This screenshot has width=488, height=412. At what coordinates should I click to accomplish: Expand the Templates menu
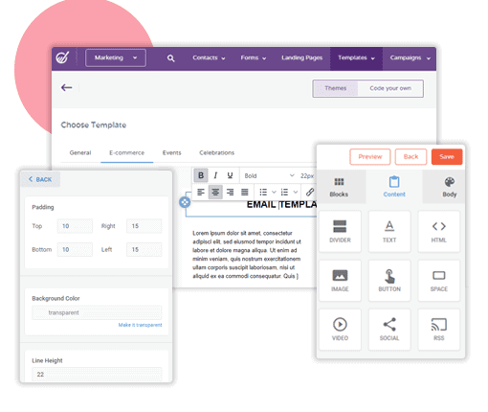click(356, 57)
